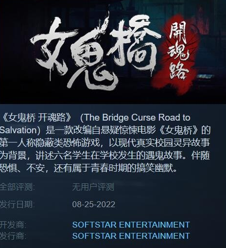This screenshot has height=248, width=226.
Task: Click the 第一人称隐蔽类恐怖游戏 phrase
Action: click(50, 143)
